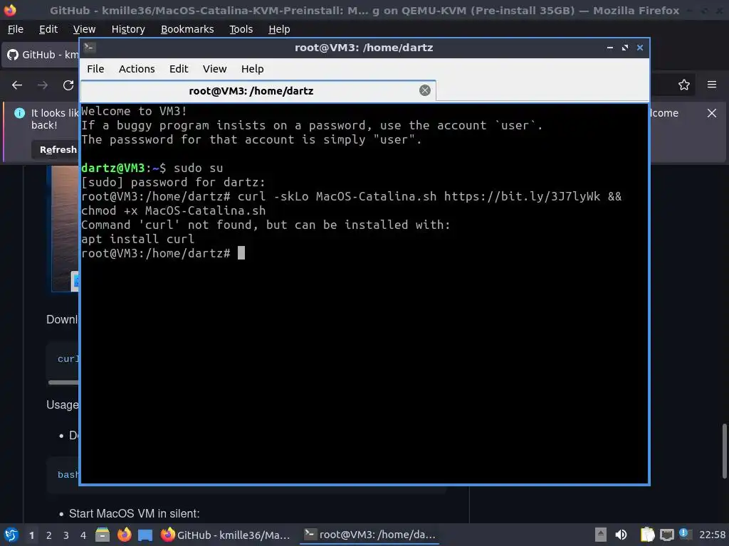
Task: Click the bit.ly URL in the terminal
Action: [x=522, y=196]
